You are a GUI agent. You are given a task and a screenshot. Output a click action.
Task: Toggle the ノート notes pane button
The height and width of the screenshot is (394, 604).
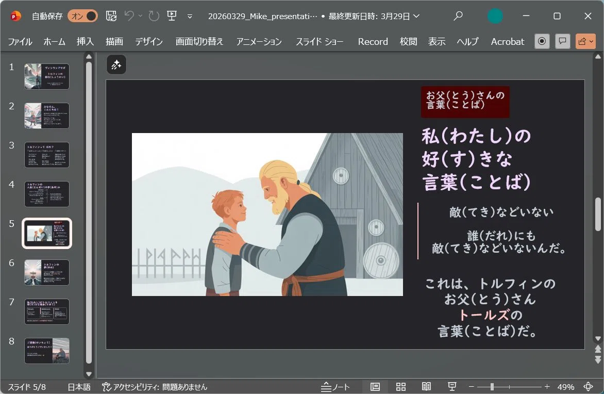point(335,387)
